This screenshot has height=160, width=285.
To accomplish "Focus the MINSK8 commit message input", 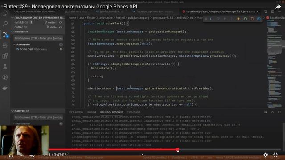I will click(x=38, y=38).
